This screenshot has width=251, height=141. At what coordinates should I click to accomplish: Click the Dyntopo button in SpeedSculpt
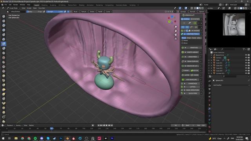point(195,19)
